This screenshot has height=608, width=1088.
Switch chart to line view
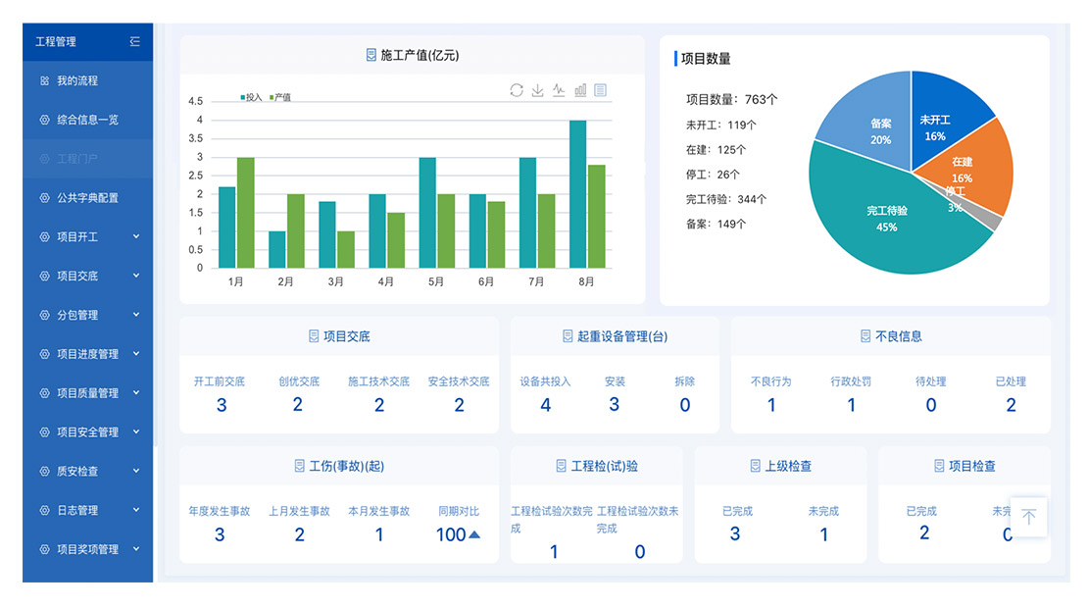[x=559, y=90]
